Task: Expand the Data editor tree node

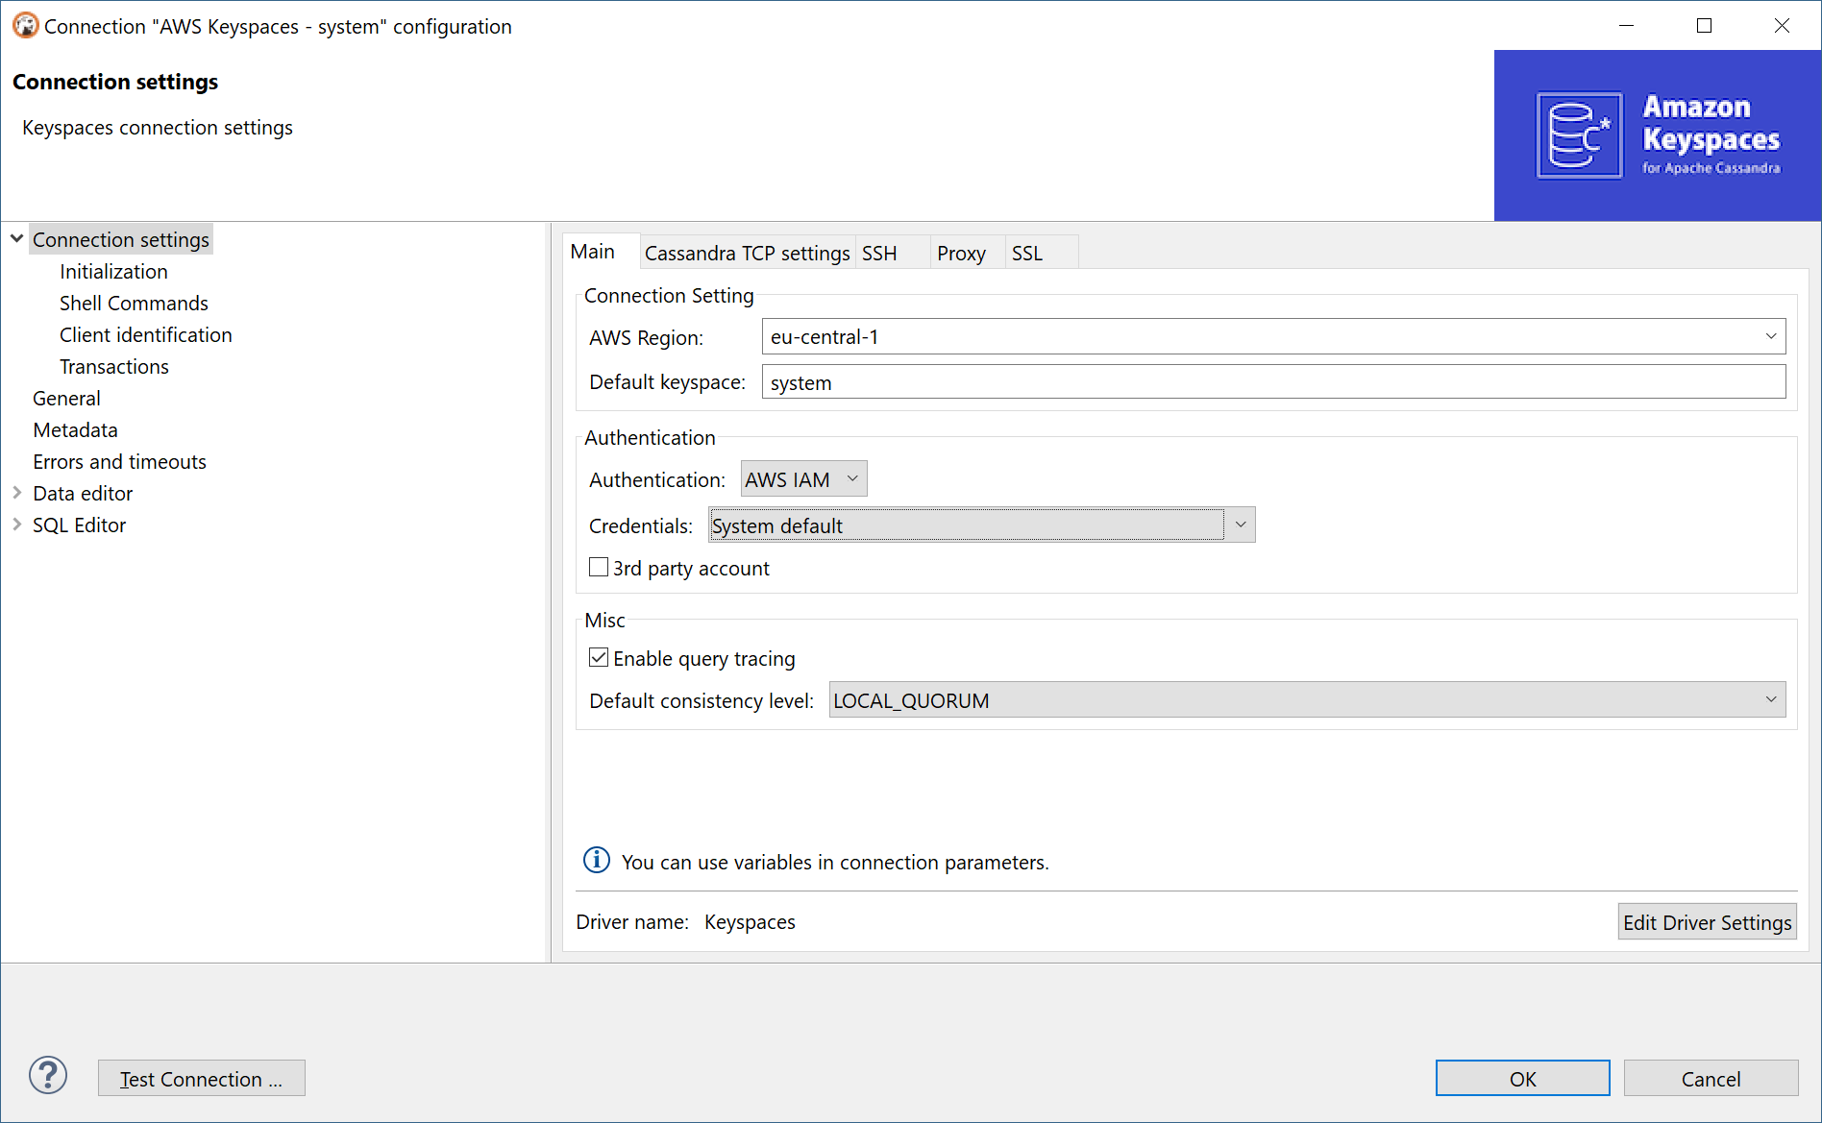Action: point(17,493)
